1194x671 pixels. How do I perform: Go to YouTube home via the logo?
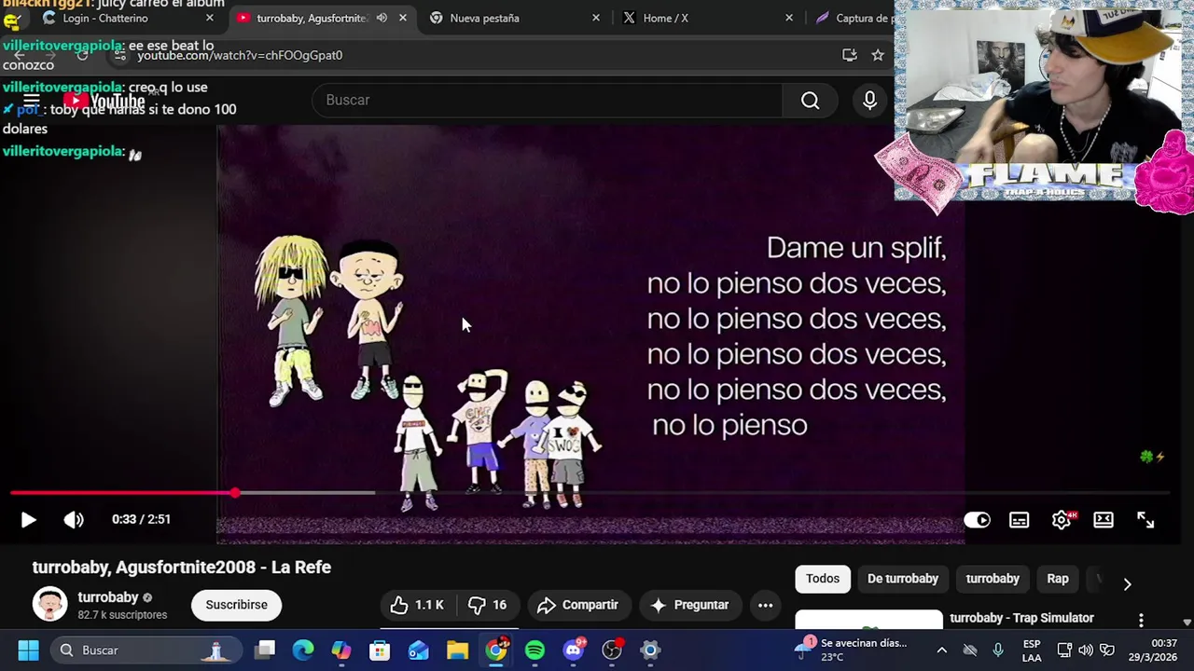[x=104, y=101]
